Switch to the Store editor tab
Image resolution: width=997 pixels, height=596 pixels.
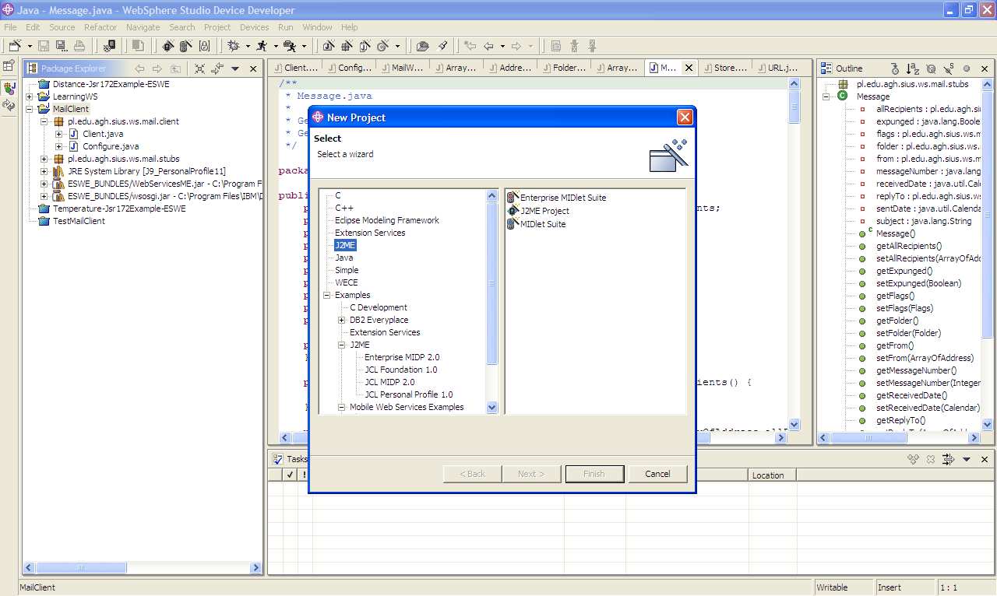click(725, 68)
